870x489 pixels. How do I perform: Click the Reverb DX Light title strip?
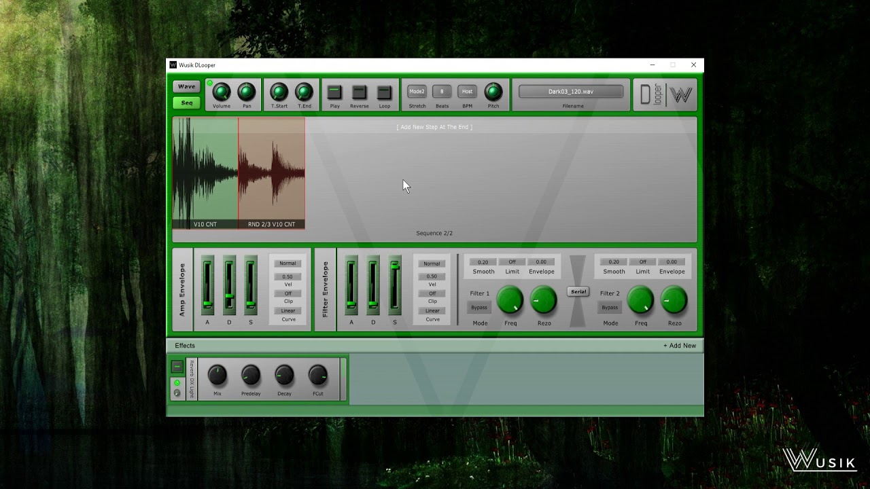[x=192, y=379]
